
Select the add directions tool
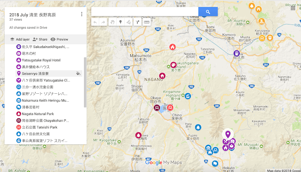point(137,22)
